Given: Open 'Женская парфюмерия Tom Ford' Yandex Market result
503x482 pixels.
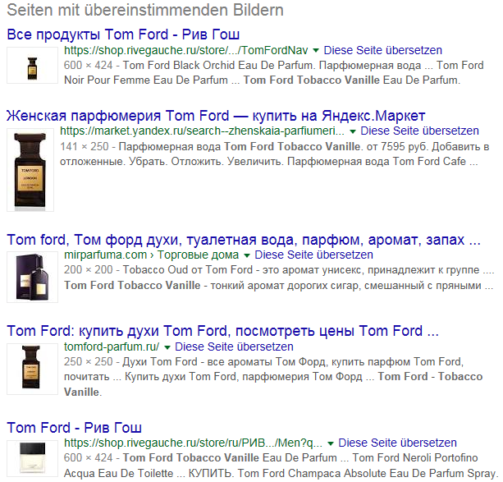Looking at the screenshot, I should coord(216,116).
